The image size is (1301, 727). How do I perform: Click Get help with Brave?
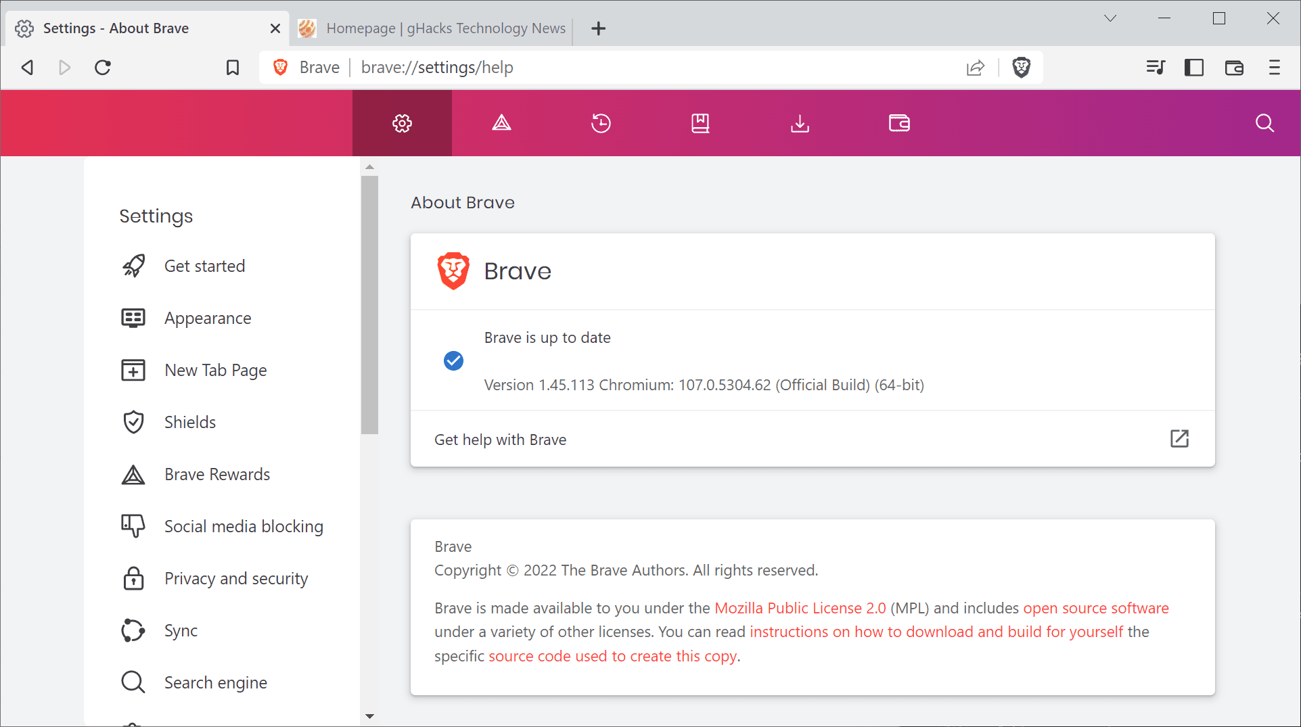coord(813,439)
